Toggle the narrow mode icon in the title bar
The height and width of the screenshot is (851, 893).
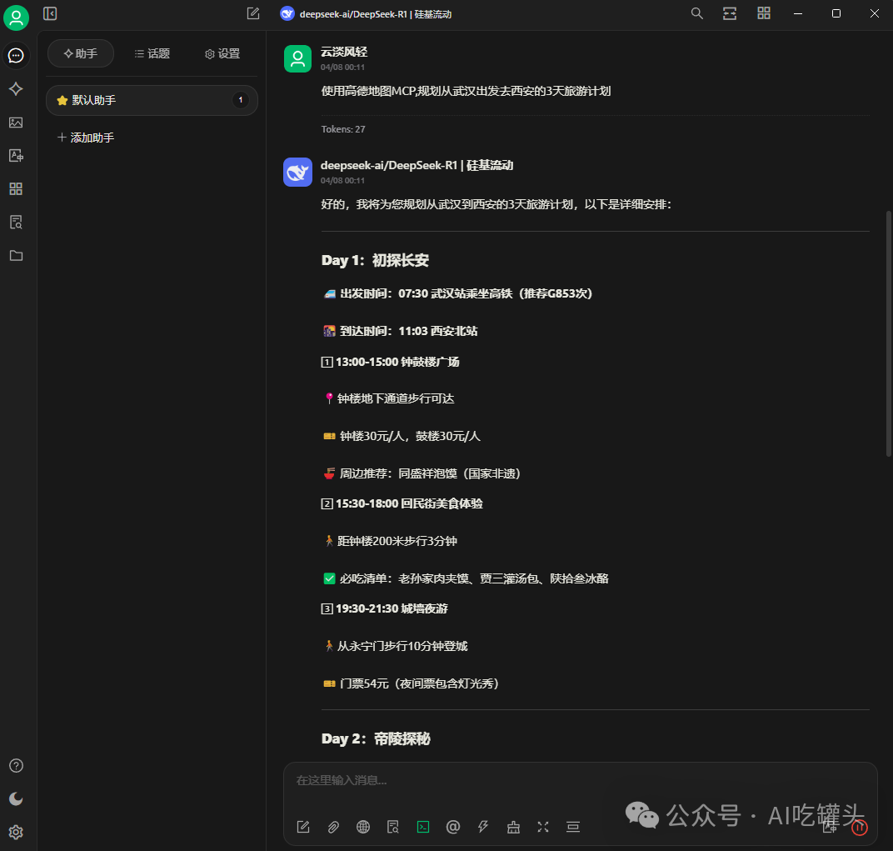click(730, 13)
